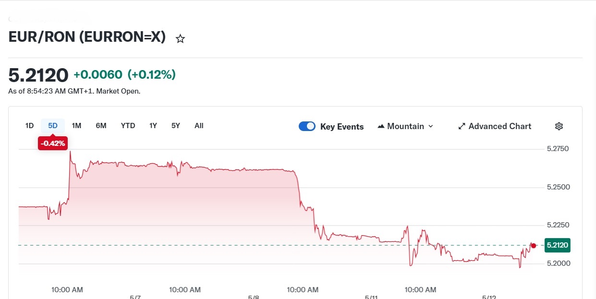Add EUR/RON to watchlist with star icon

coord(180,39)
